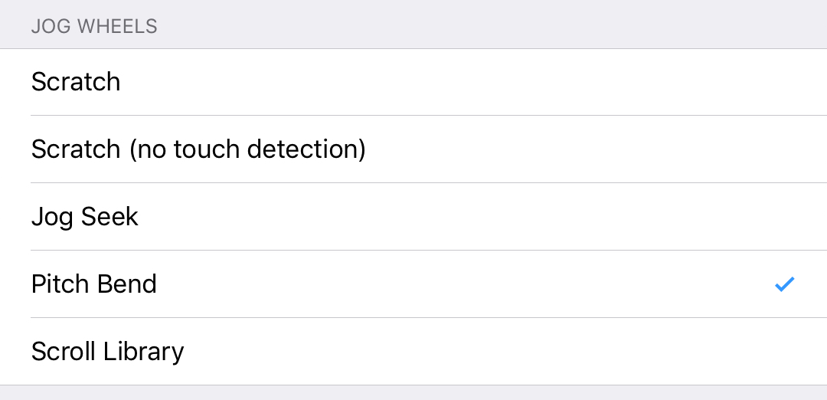The image size is (827, 400).
Task: Pick the first jog wheel mode listed
Action: coord(413,82)
